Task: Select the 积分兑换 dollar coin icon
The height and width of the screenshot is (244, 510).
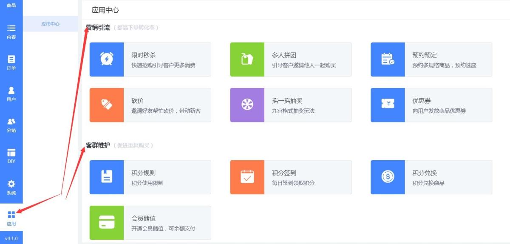Action: (388, 177)
